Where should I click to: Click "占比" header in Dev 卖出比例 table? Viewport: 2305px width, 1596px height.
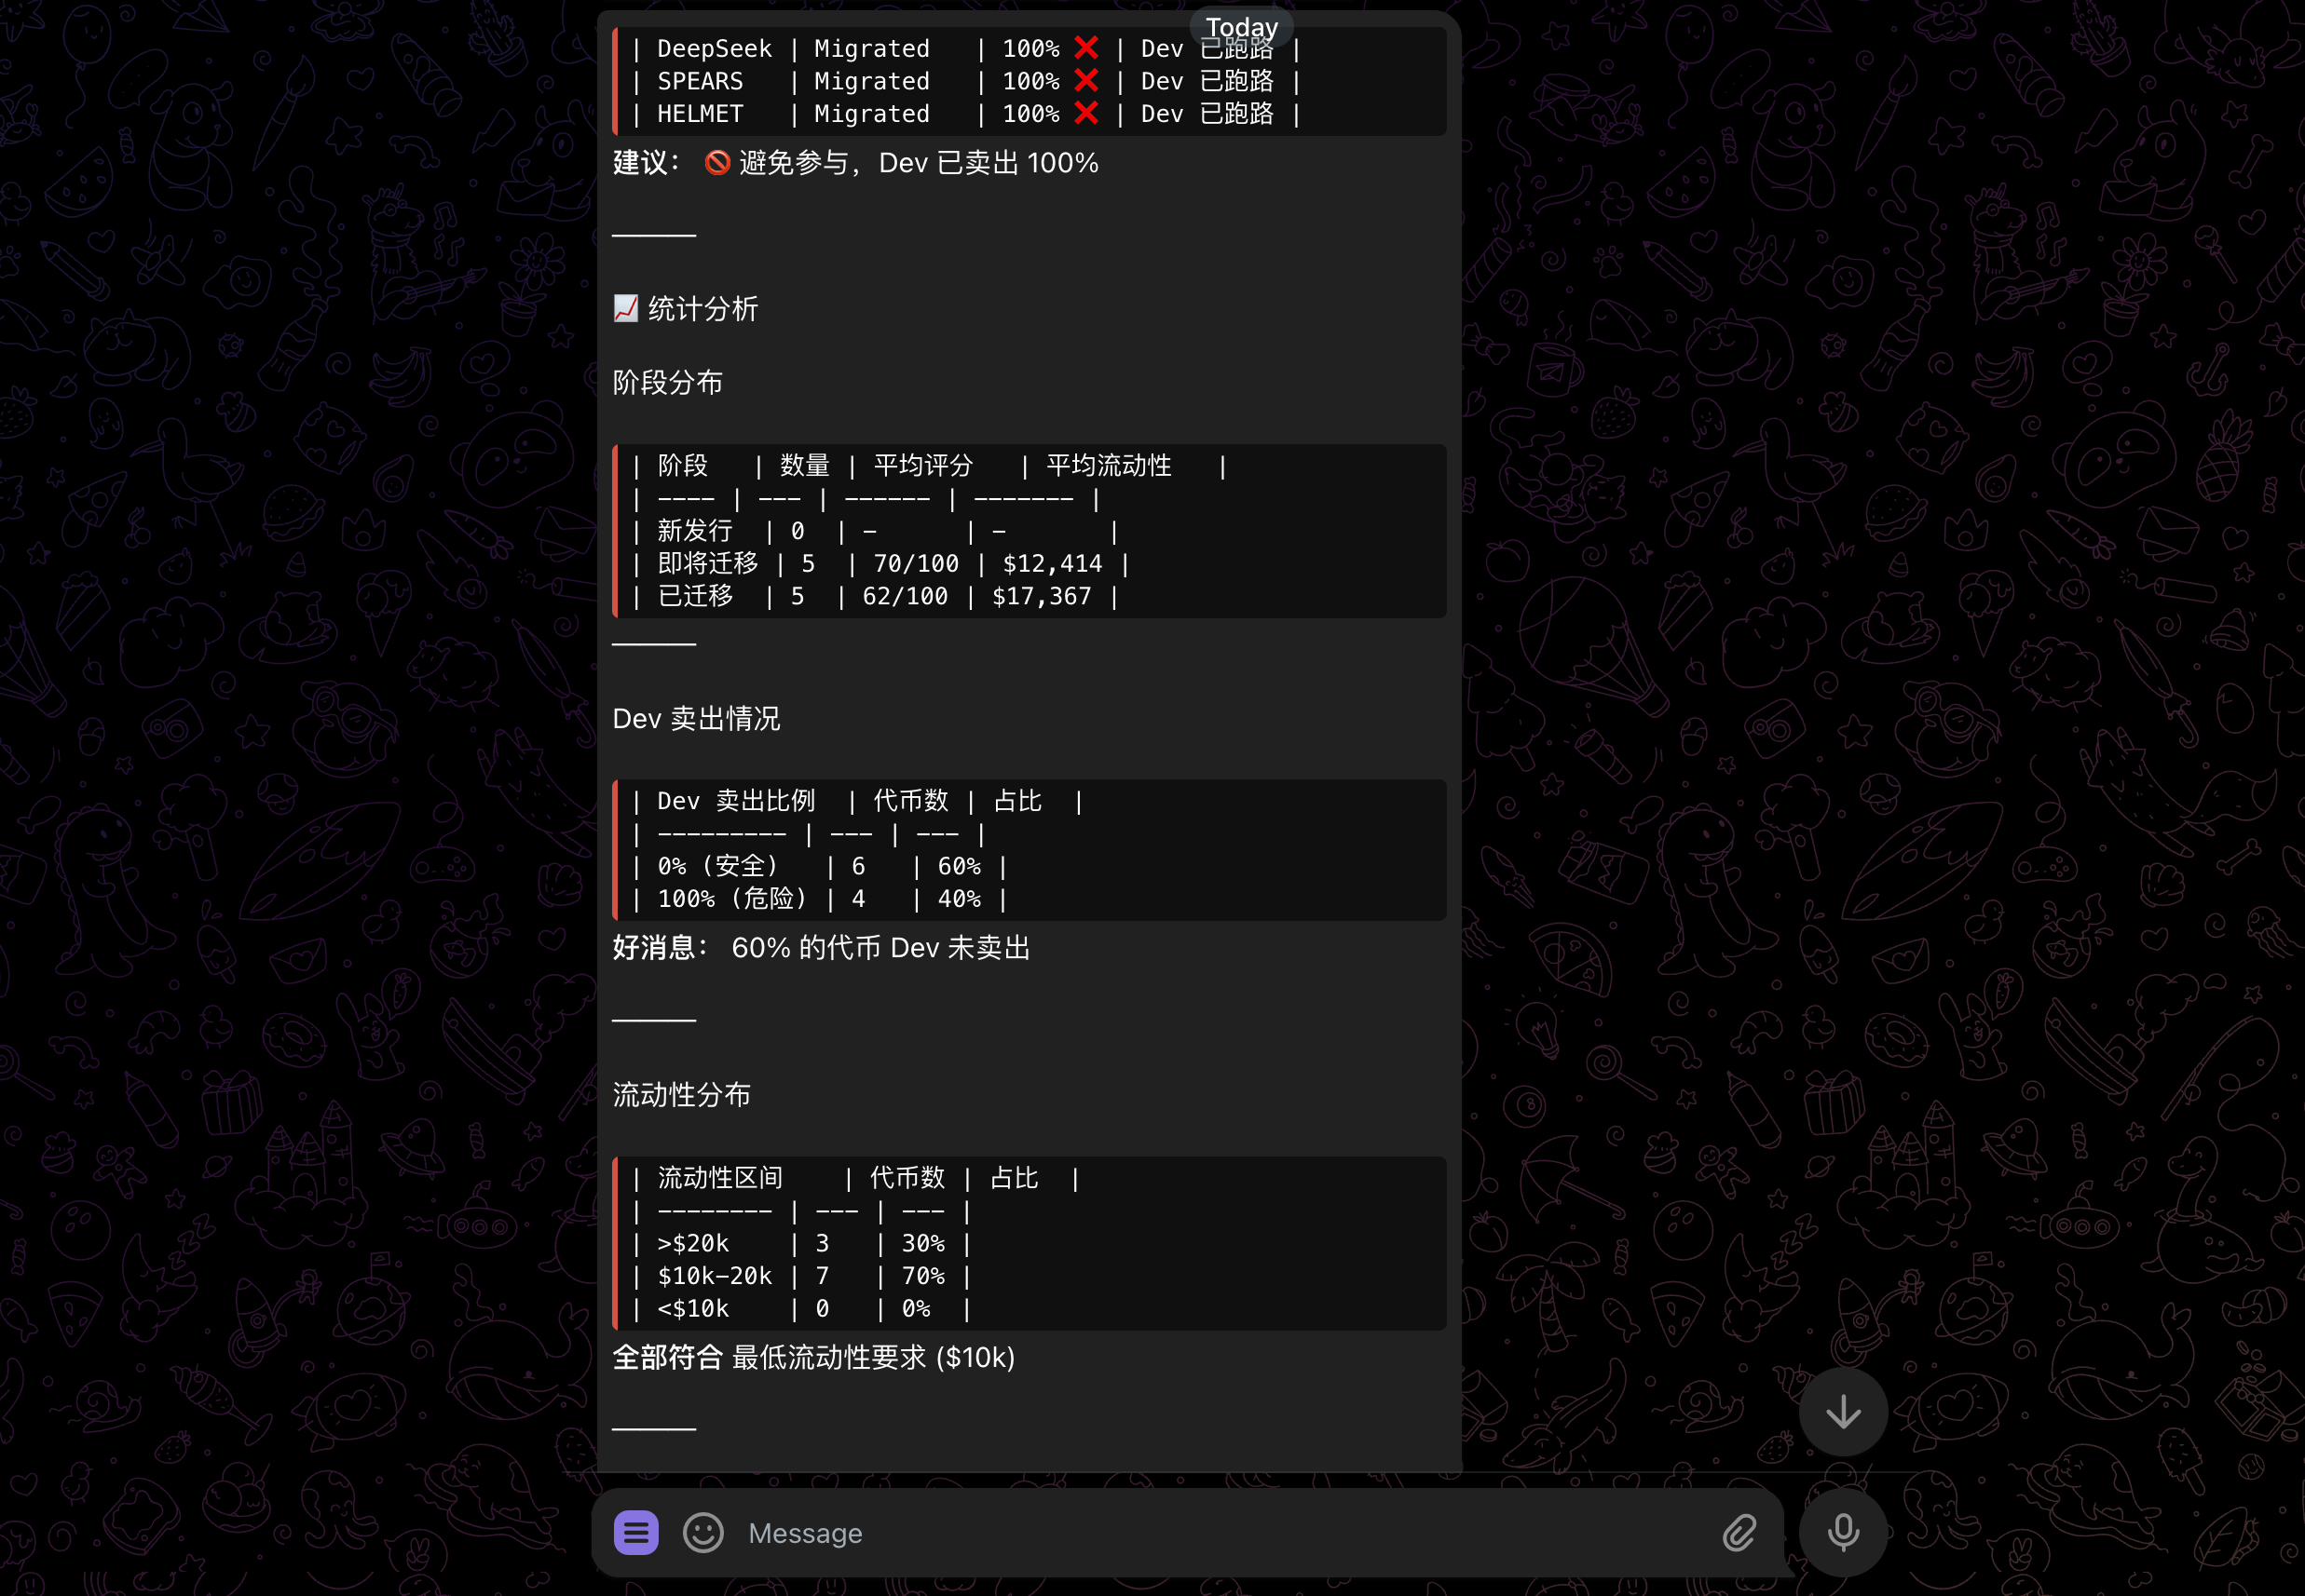(1017, 801)
